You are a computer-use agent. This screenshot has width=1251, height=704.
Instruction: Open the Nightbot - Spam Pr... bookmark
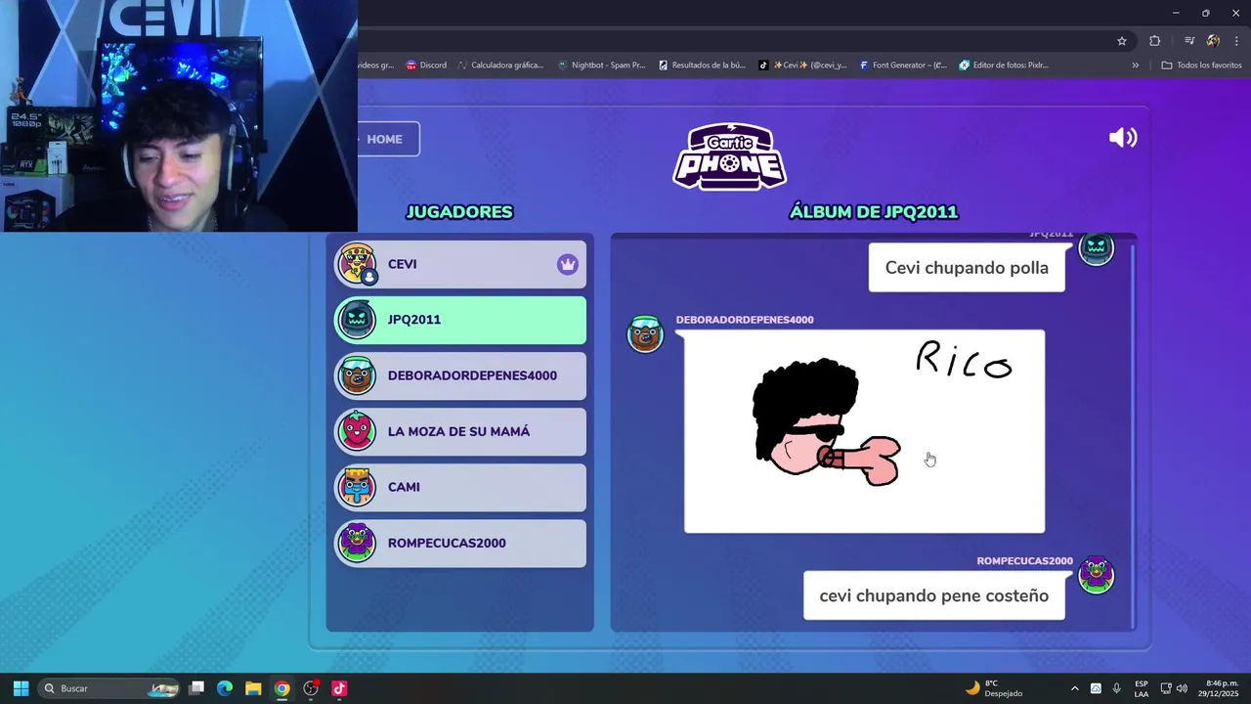(x=601, y=66)
